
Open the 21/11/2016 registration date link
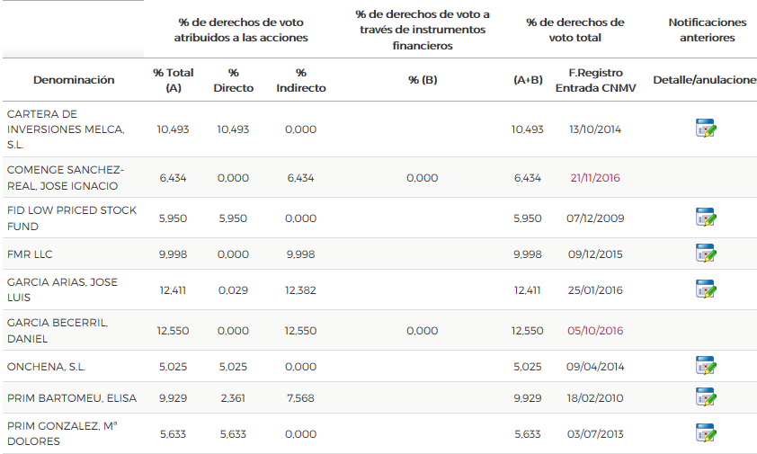coord(595,178)
